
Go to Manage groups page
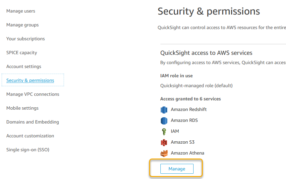(22, 25)
